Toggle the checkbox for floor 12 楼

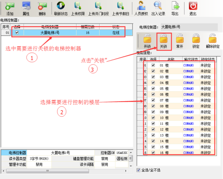153,129
